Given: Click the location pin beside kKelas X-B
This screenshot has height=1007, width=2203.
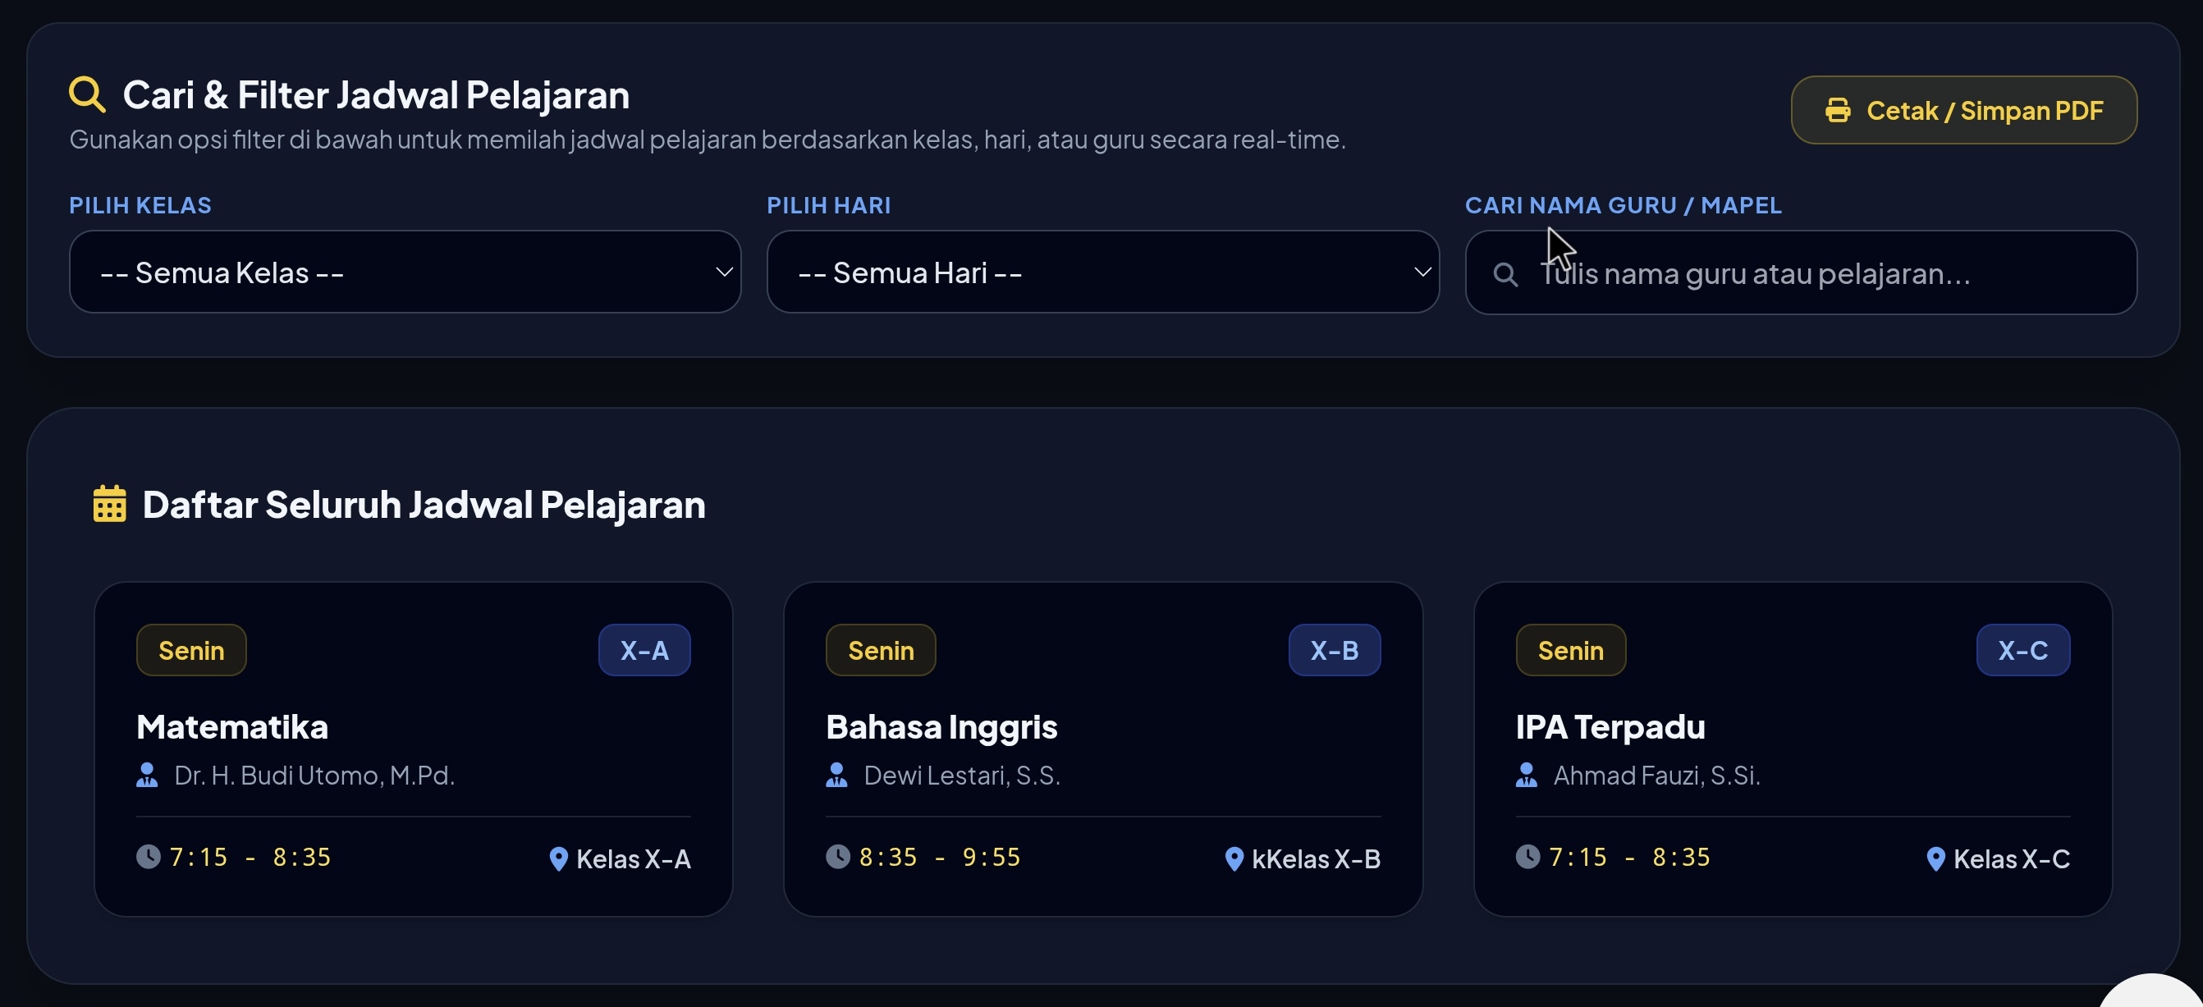Looking at the screenshot, I should tap(1234, 859).
